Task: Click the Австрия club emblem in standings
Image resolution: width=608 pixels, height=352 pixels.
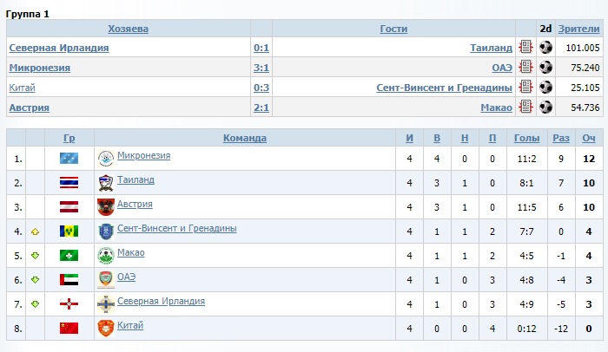Action: [x=105, y=206]
